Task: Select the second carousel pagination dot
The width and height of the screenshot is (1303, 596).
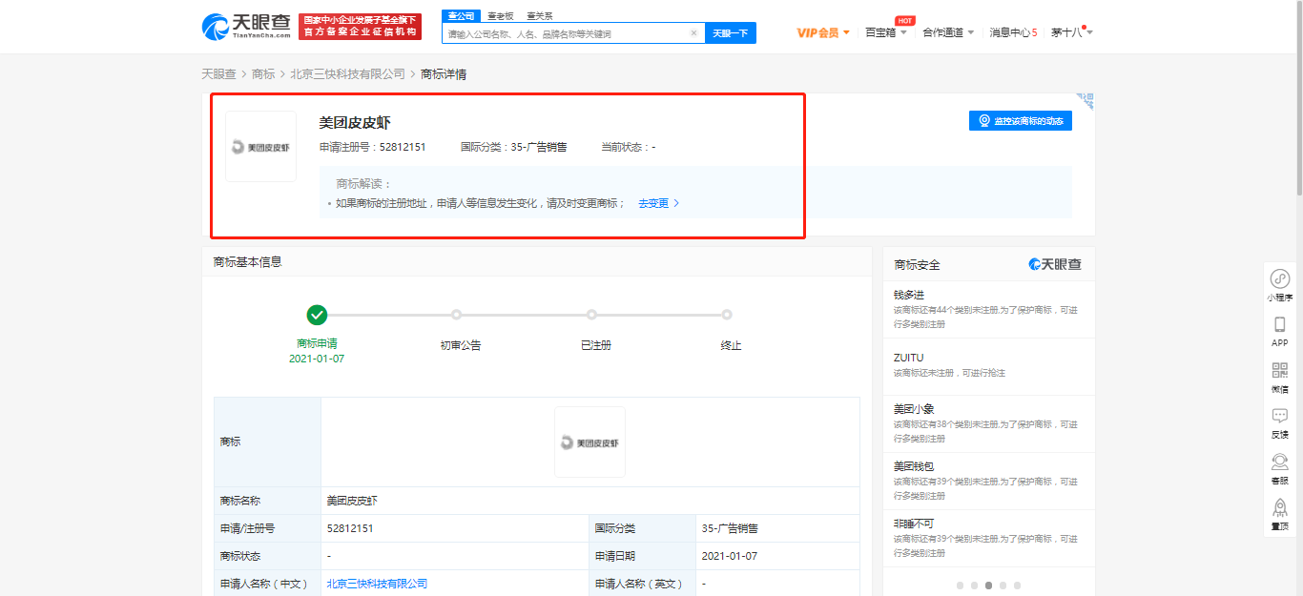Action: click(x=974, y=585)
